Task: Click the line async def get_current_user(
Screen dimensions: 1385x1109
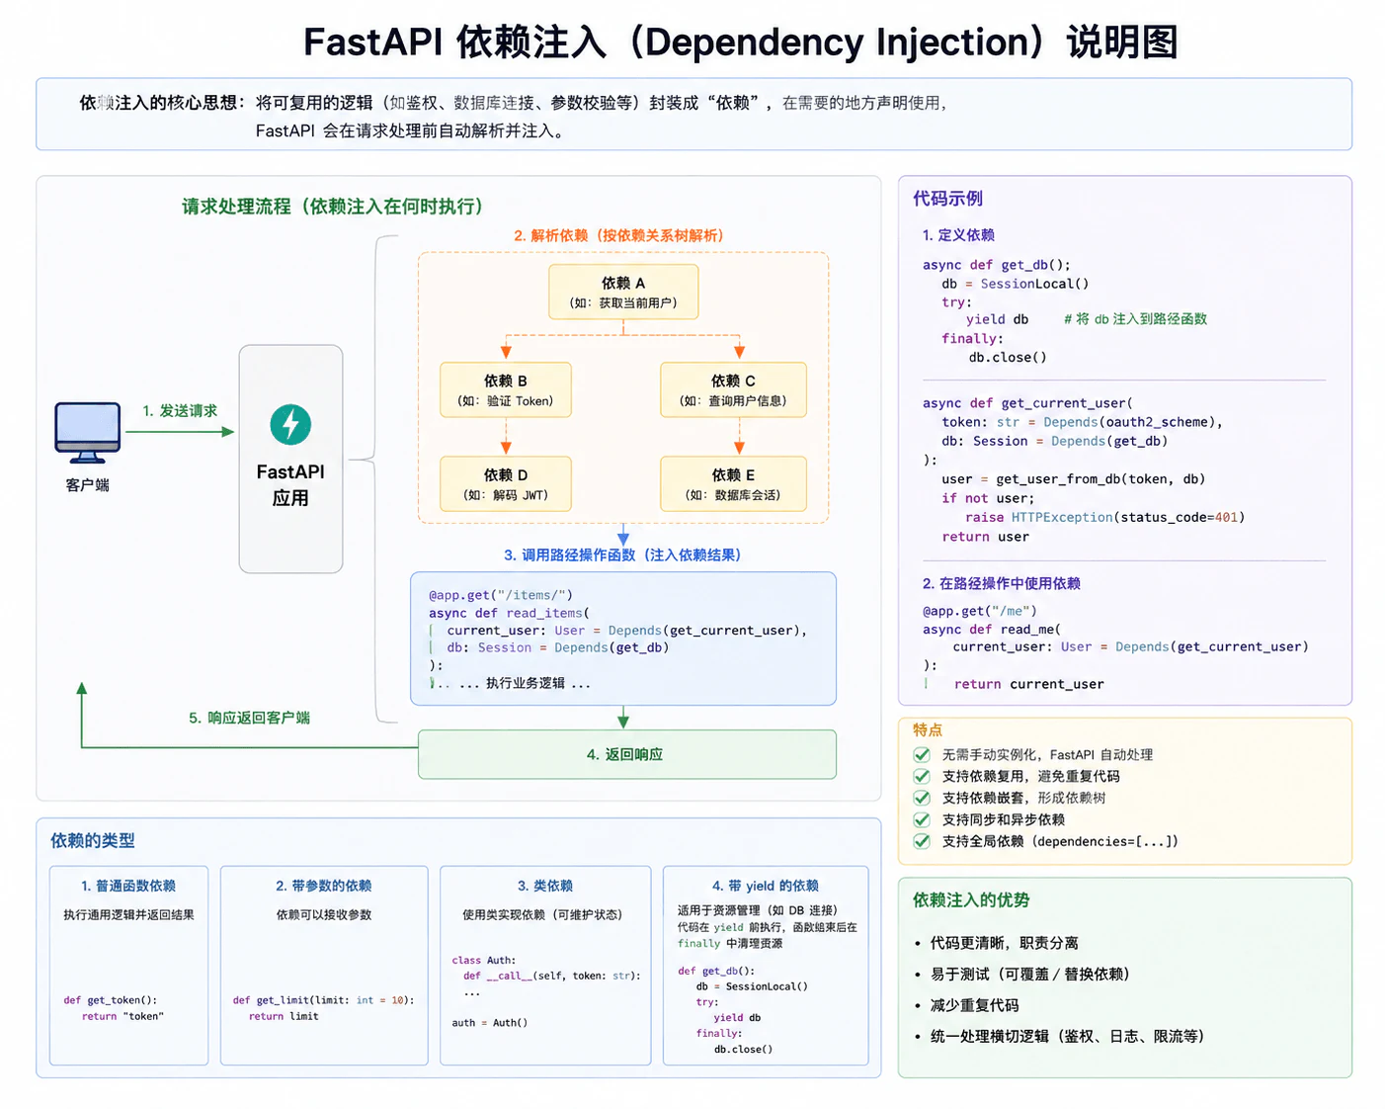Action: point(1027,403)
